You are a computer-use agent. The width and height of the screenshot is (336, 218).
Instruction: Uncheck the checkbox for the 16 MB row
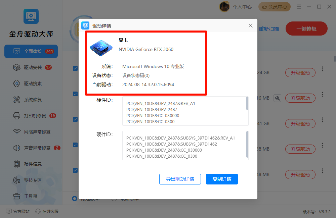(75, 94)
